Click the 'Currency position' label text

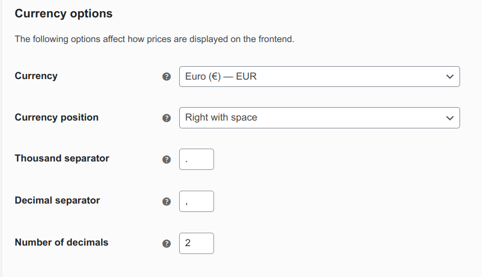click(x=56, y=117)
